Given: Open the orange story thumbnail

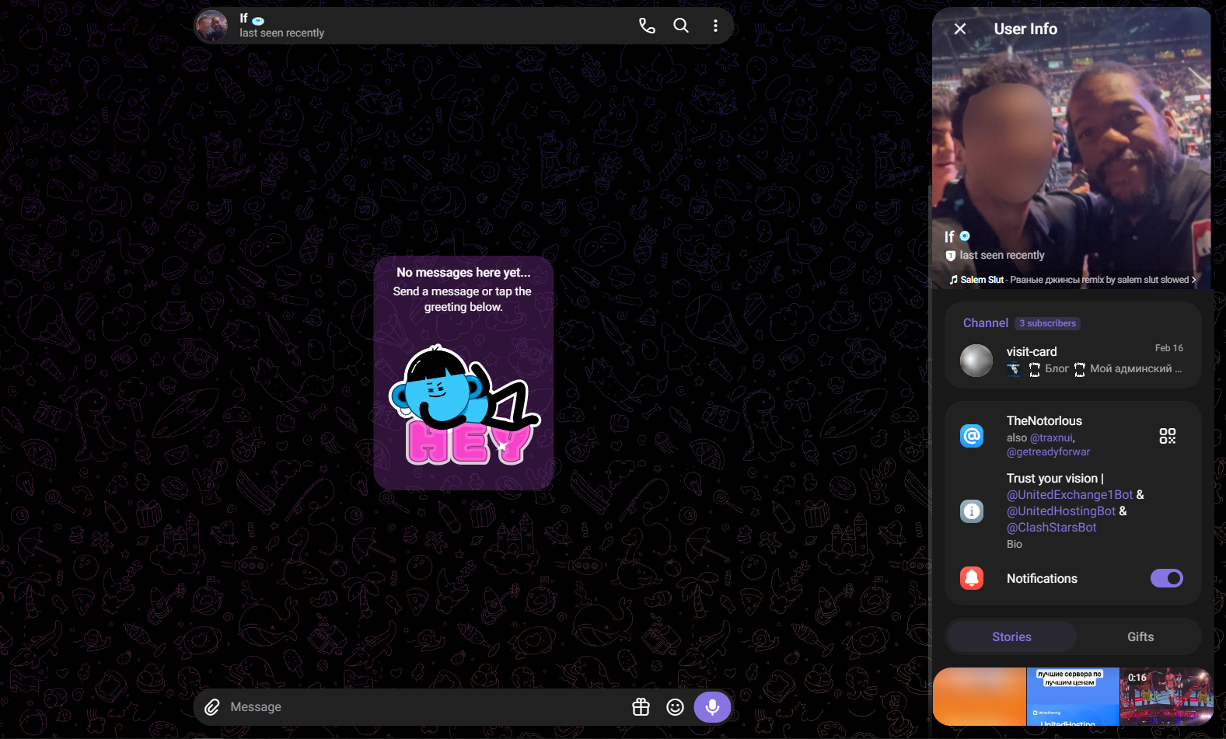Looking at the screenshot, I should (980, 696).
